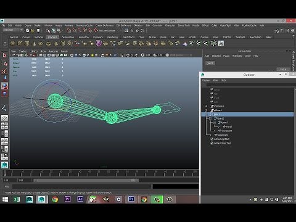Open Premiere Pro from taskbar
This screenshot has width=296, height=222.
click(x=67, y=199)
